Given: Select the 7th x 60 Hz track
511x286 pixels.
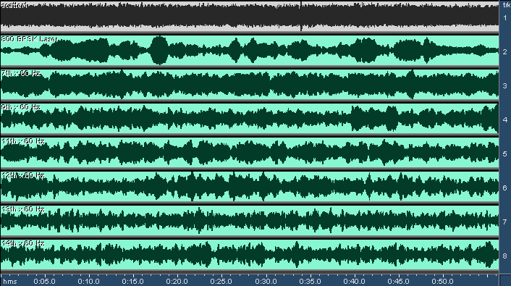Looking at the screenshot, I should [x=249, y=84].
